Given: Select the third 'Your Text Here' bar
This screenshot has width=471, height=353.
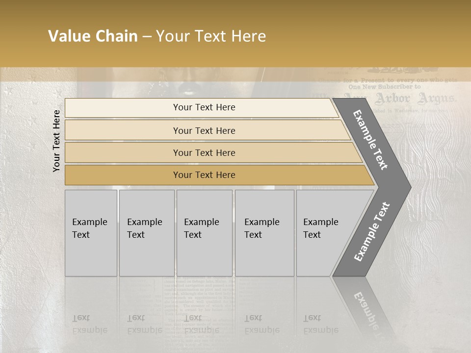Looking at the screenshot, I should click(x=204, y=152).
